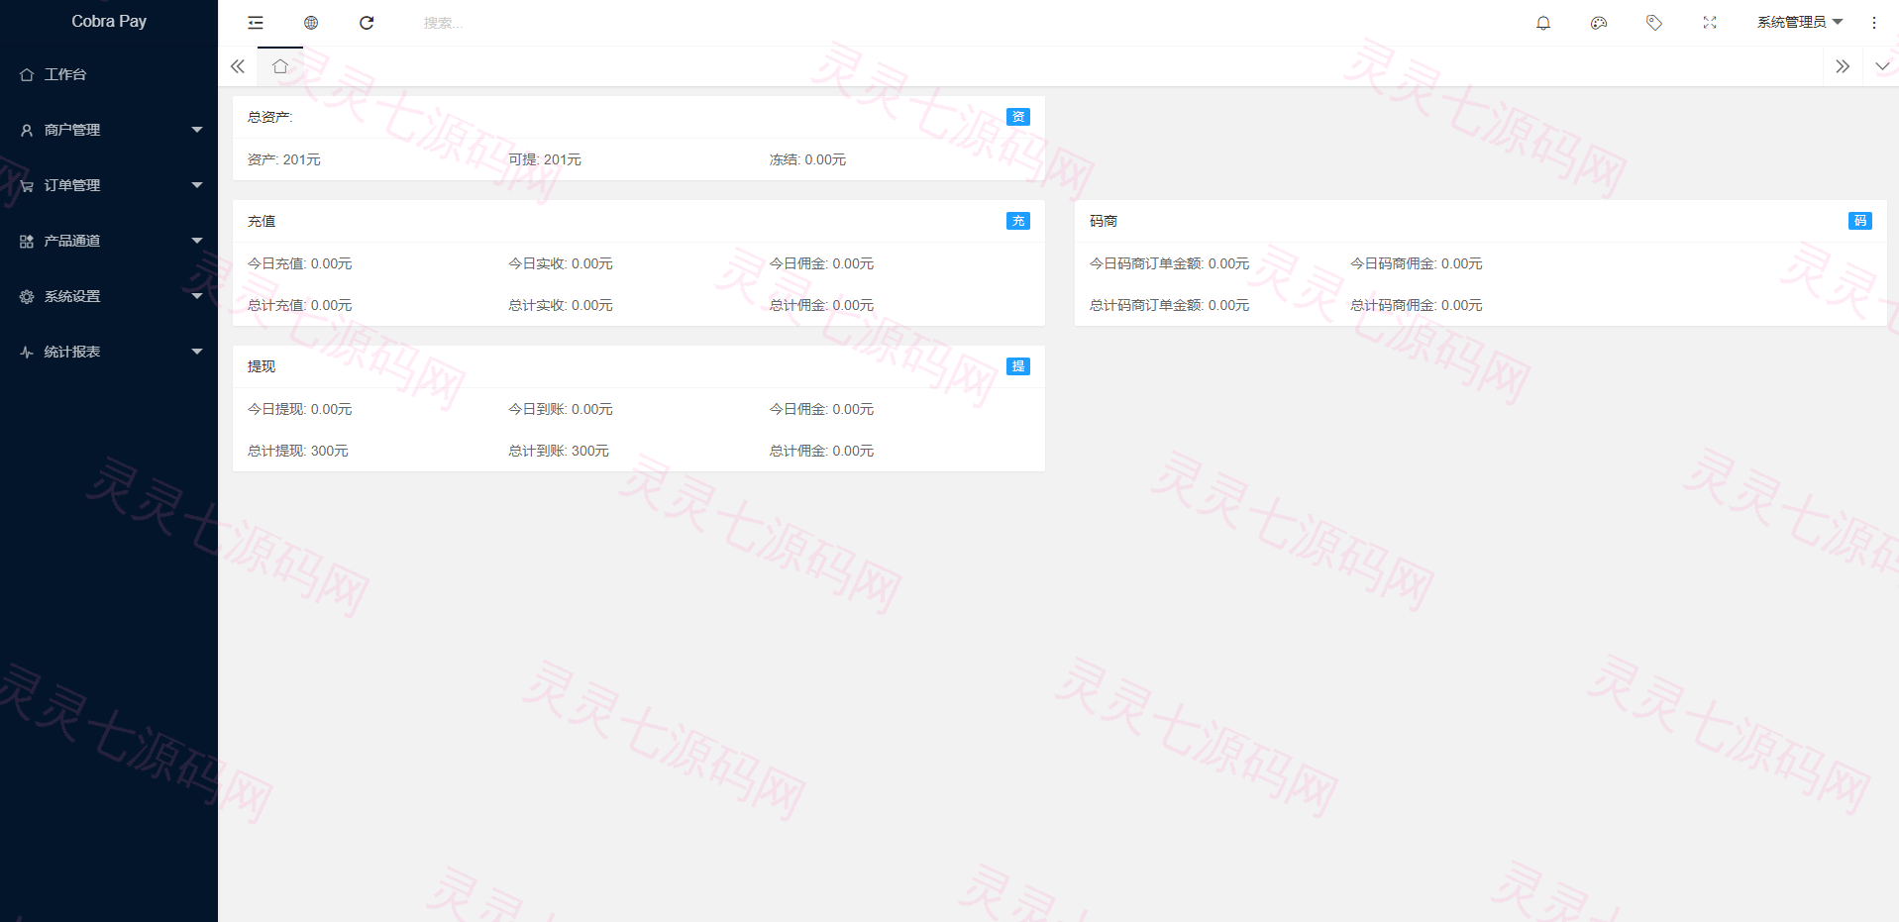Toggle fullscreen icon

1710,23
